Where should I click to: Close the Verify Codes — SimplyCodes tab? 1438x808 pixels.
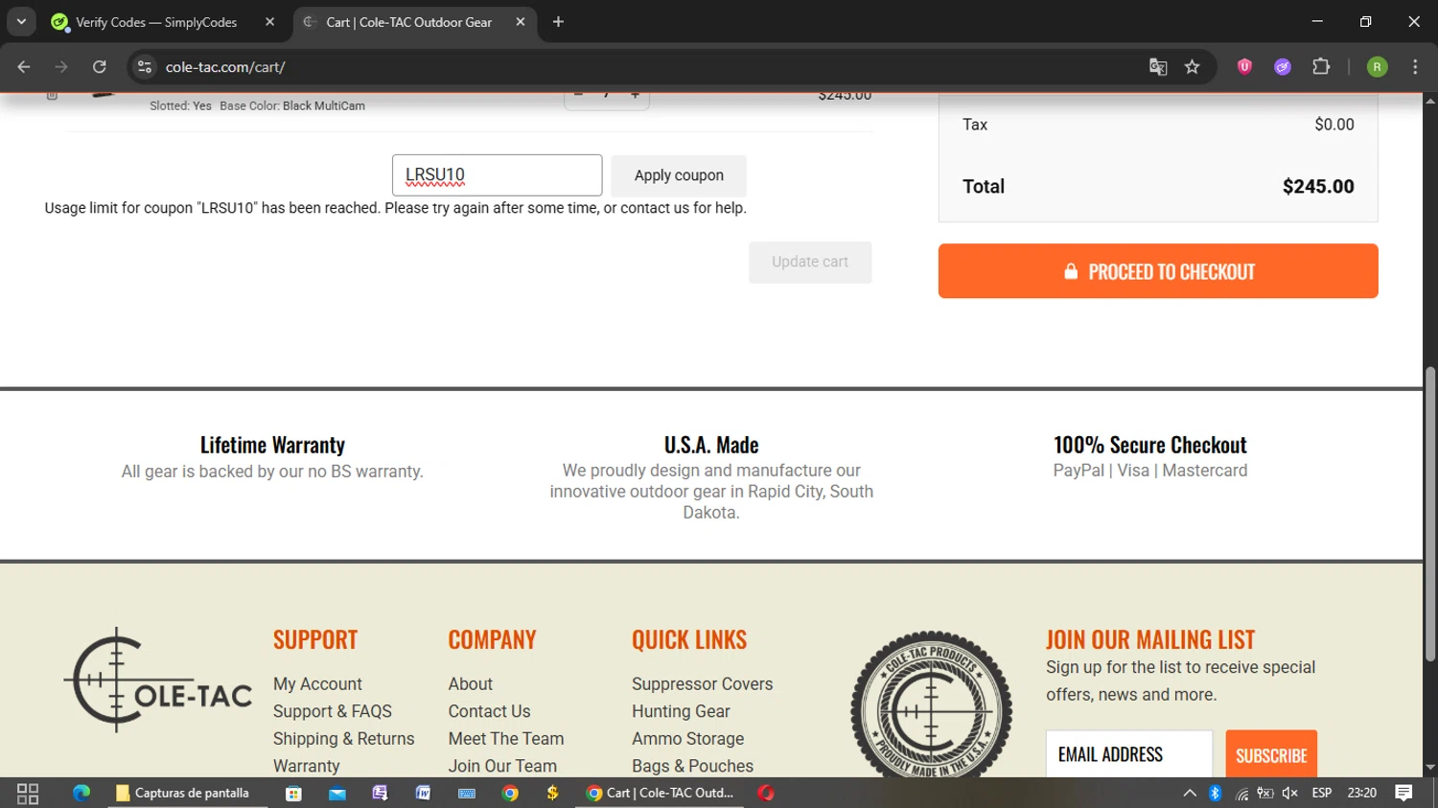click(x=269, y=22)
